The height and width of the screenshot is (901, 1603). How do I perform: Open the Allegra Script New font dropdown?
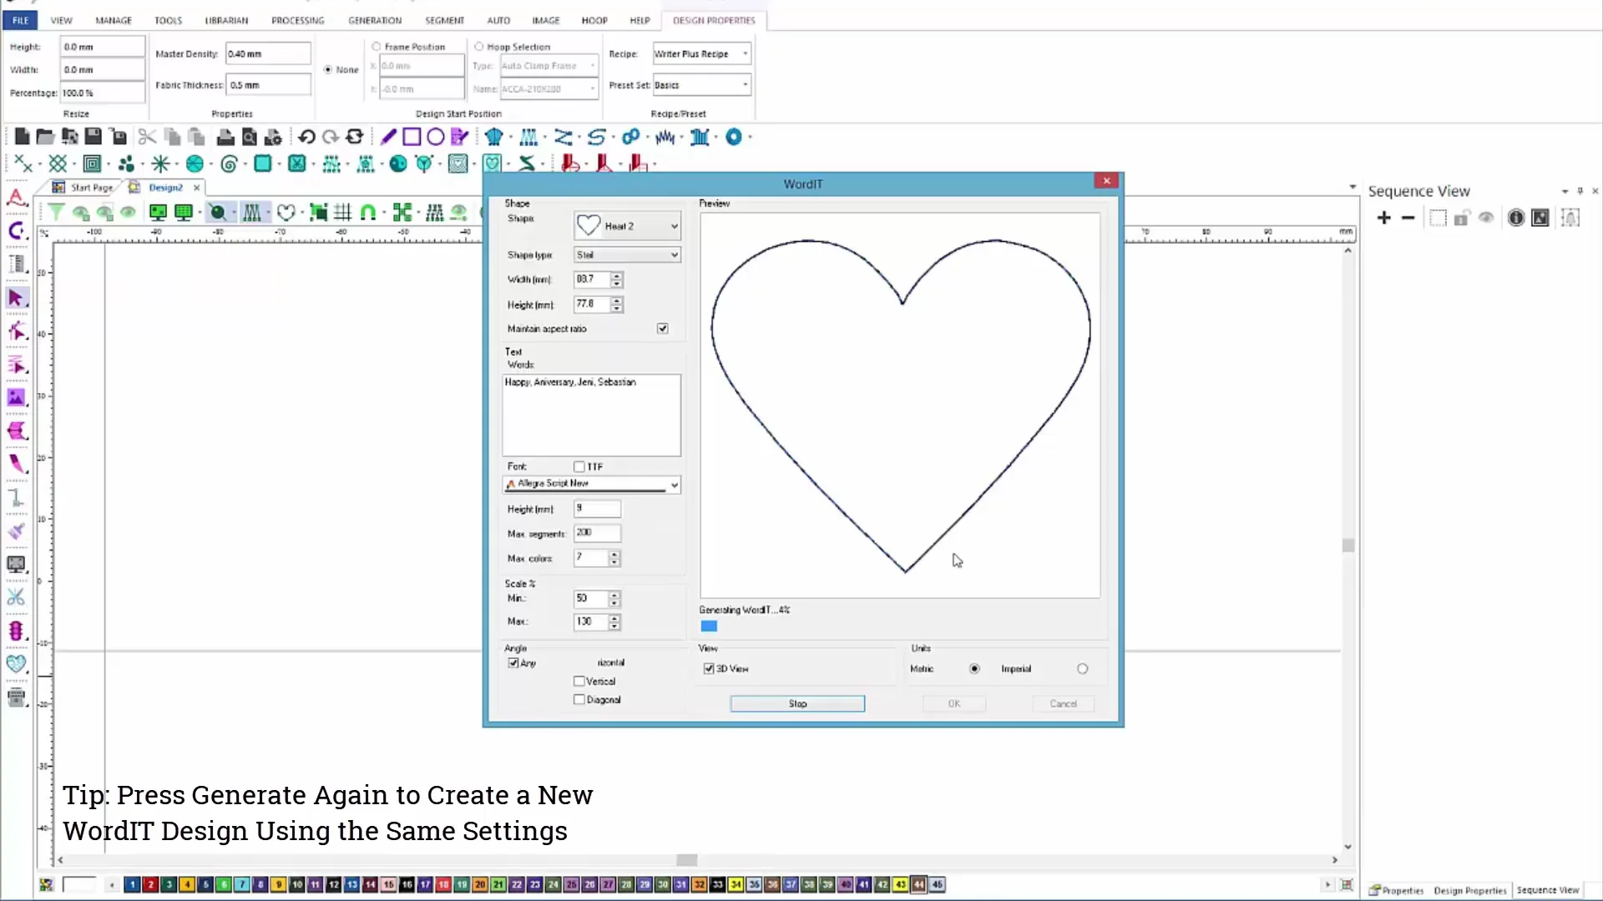coord(674,484)
